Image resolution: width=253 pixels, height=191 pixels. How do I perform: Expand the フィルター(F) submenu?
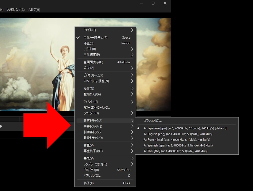pos(105,102)
